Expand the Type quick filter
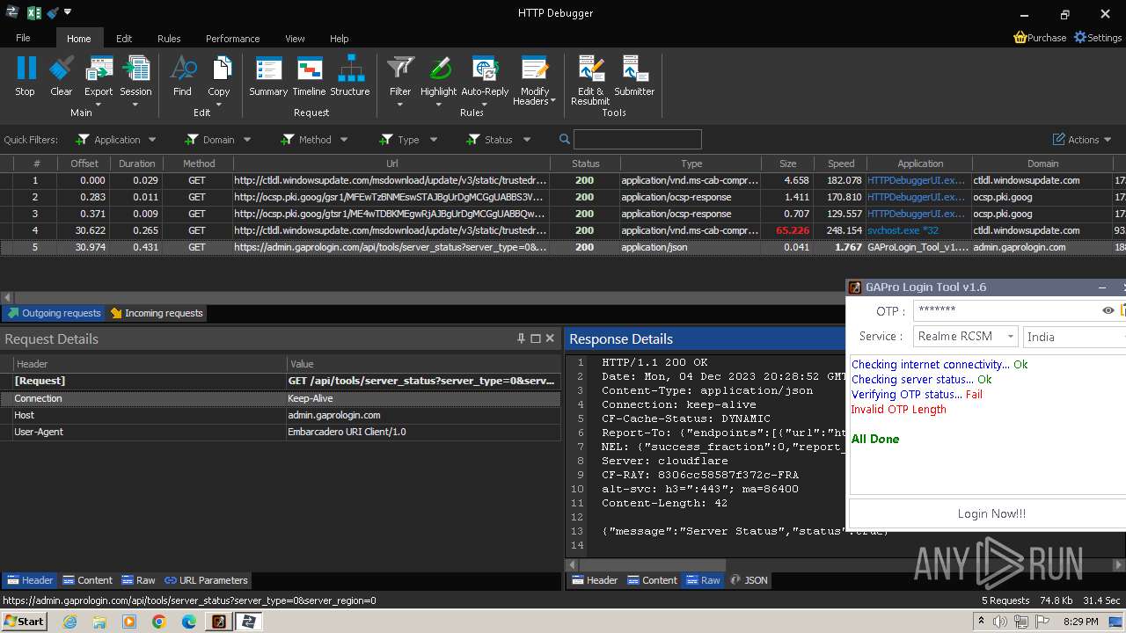This screenshot has height=633, width=1126. tap(434, 140)
